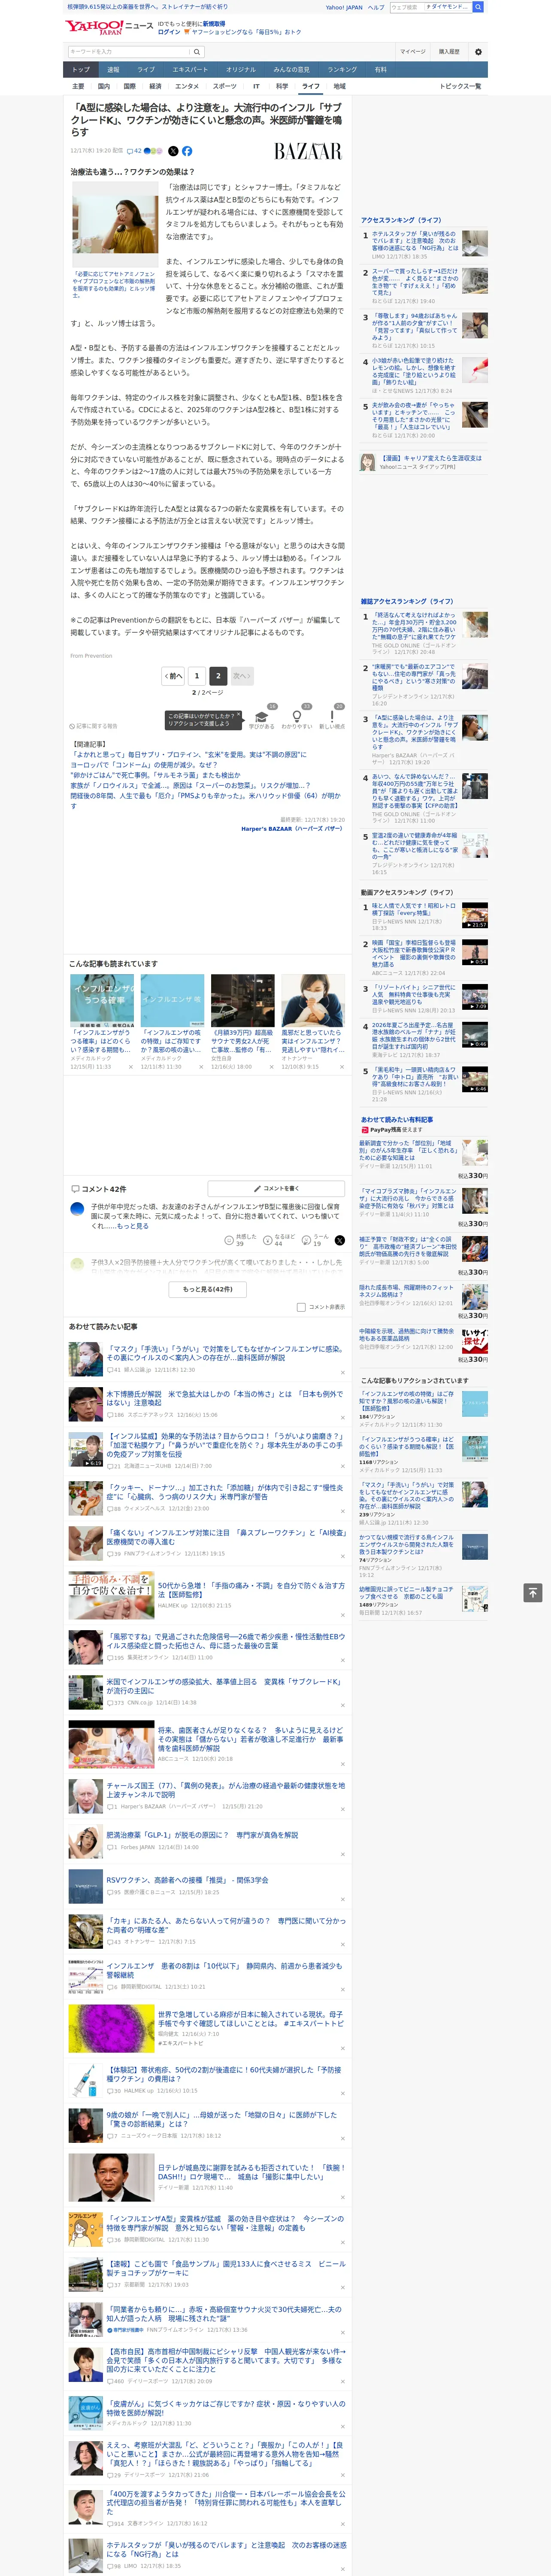Open 肥満治療薬「GLP-1」article link
The image size is (551, 2576).
tap(202, 1835)
